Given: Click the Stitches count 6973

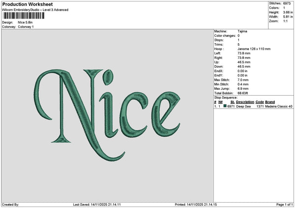Looking at the screenshot, I should tap(287, 3).
